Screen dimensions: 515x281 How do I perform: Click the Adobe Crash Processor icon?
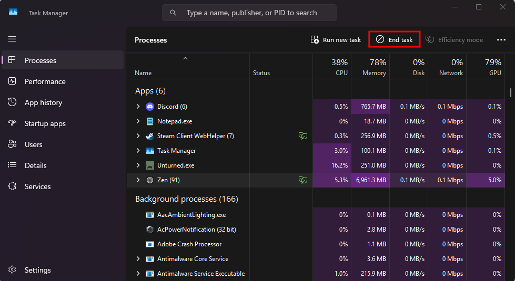[150, 244]
